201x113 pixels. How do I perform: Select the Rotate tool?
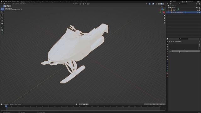pyautogui.click(x=2, y=18)
